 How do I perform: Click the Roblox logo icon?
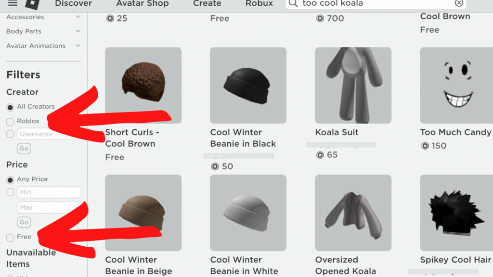(32, 4)
